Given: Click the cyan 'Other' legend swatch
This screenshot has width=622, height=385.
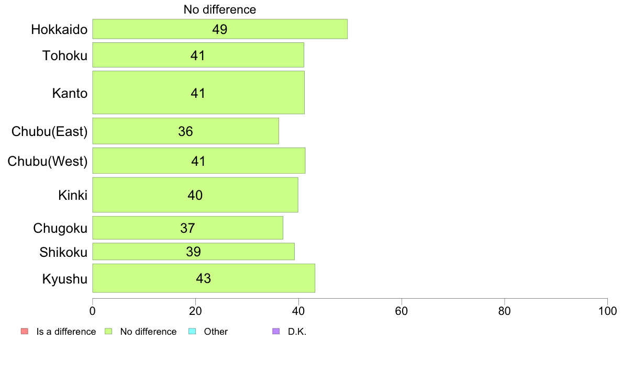Looking at the screenshot, I should (x=192, y=331).
